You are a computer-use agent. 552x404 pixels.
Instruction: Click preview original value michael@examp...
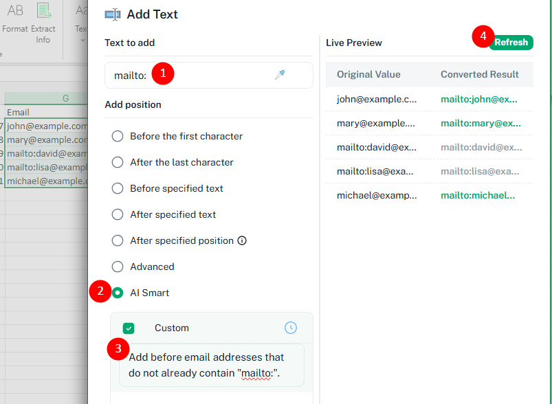click(x=377, y=195)
